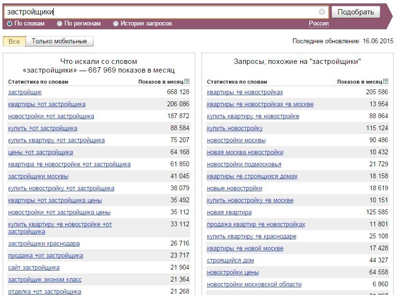The height and width of the screenshot is (295, 402).
Task: Open 'купить новостройку' similar query link
Action: (x=235, y=128)
